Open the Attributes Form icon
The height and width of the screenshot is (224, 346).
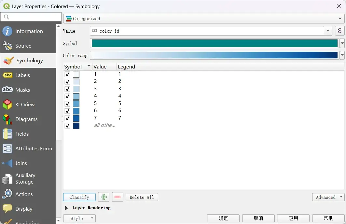(7, 149)
